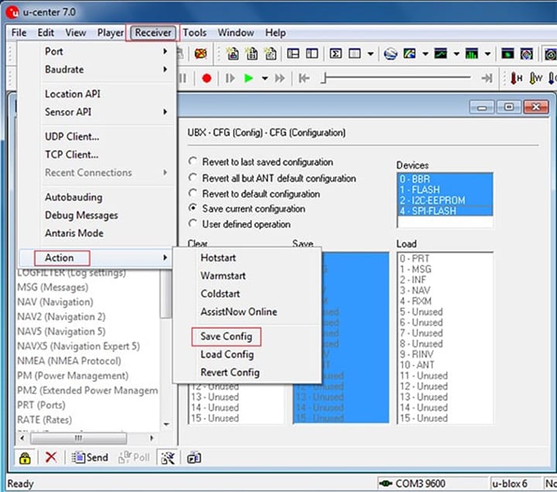Click the red thermometer H hotstart icon
Image resolution: width=557 pixels, height=492 pixels.
click(x=516, y=78)
